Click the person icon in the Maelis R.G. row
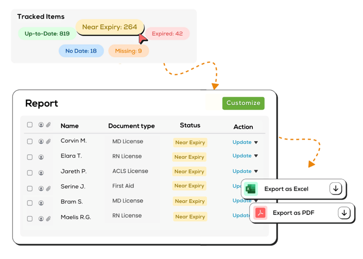This screenshot has width=363, height=259. (41, 219)
